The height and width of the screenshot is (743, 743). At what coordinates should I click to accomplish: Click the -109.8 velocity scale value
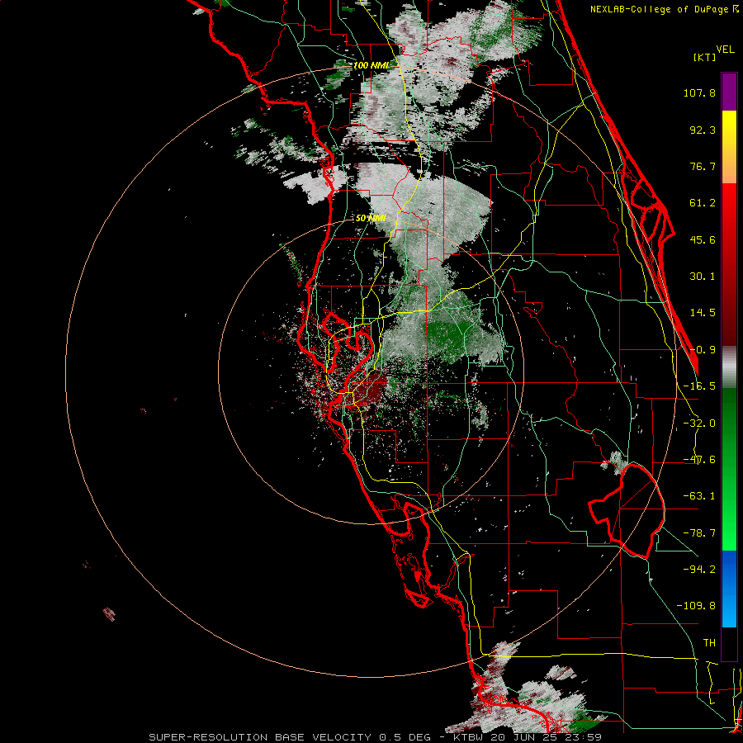point(696,606)
